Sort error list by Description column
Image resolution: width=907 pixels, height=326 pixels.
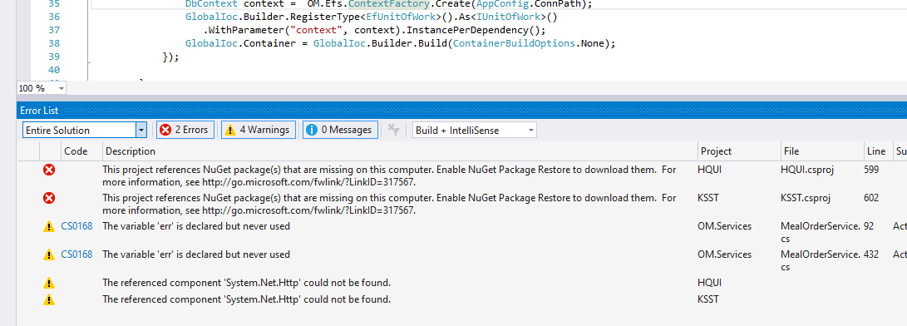click(x=400, y=151)
